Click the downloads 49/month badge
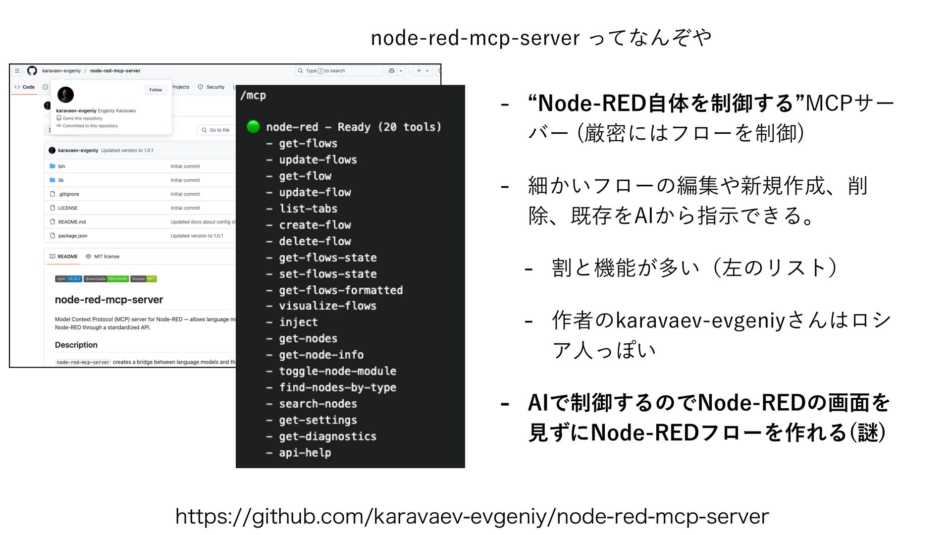The image size is (951, 535). (106, 279)
